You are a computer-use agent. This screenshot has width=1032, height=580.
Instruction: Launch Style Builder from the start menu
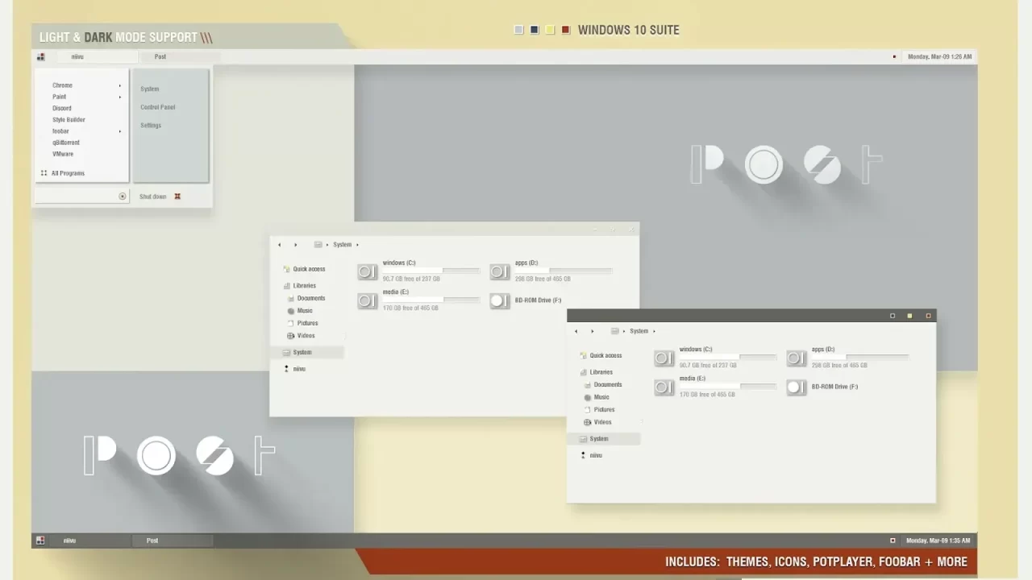point(69,120)
